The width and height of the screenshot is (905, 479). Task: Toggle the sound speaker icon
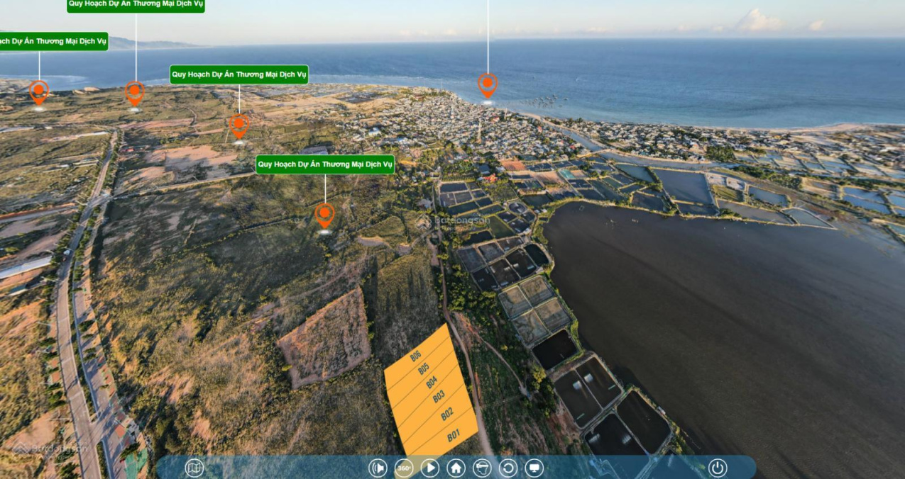(378, 468)
